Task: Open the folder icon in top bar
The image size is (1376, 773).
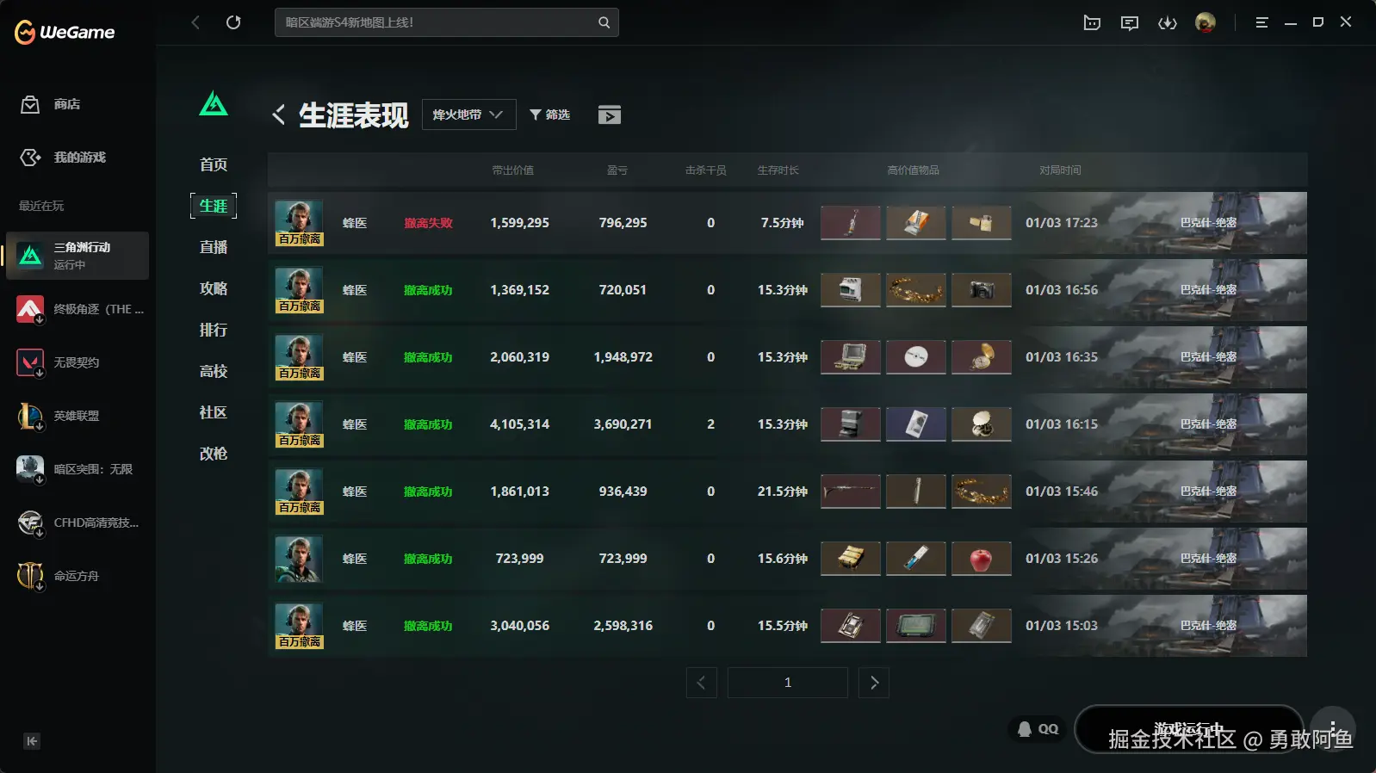Action: pos(1092,23)
